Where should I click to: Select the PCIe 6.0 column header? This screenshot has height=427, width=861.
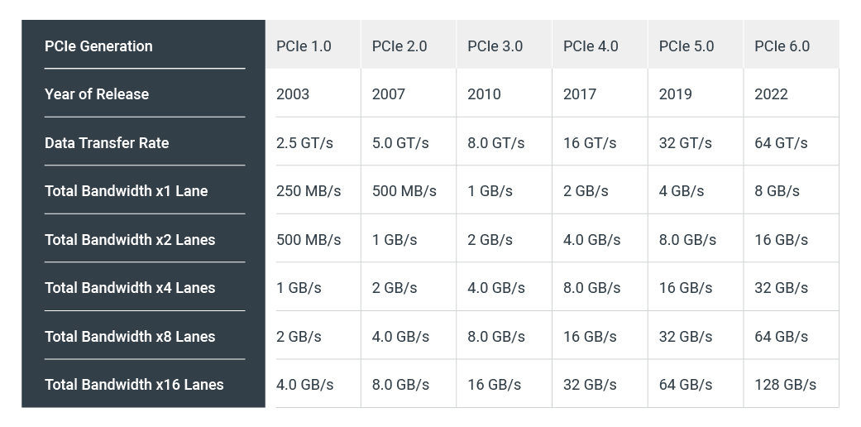point(782,46)
